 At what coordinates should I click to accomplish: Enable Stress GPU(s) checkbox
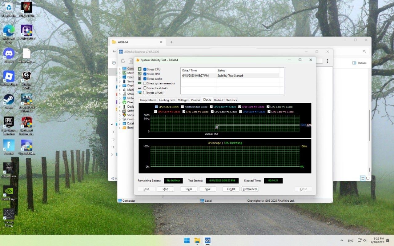coord(145,93)
